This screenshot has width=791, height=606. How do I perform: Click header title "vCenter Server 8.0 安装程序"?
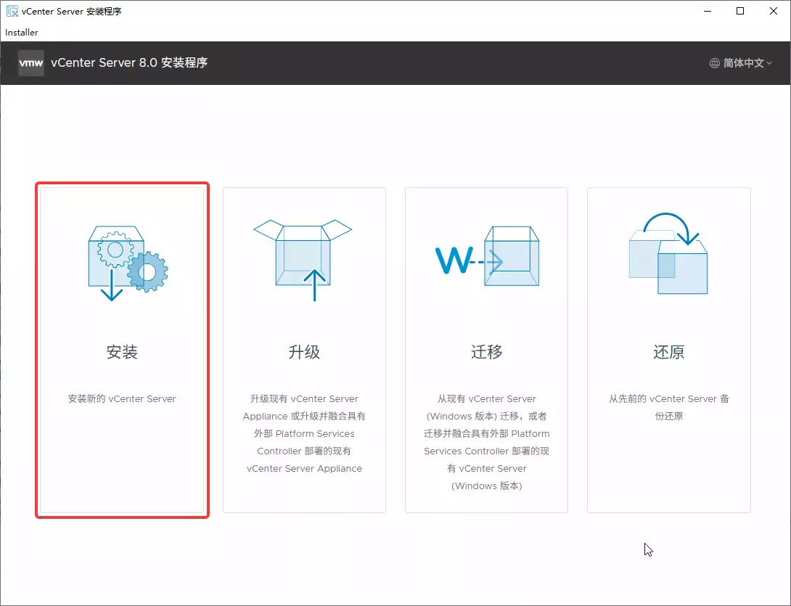129,62
